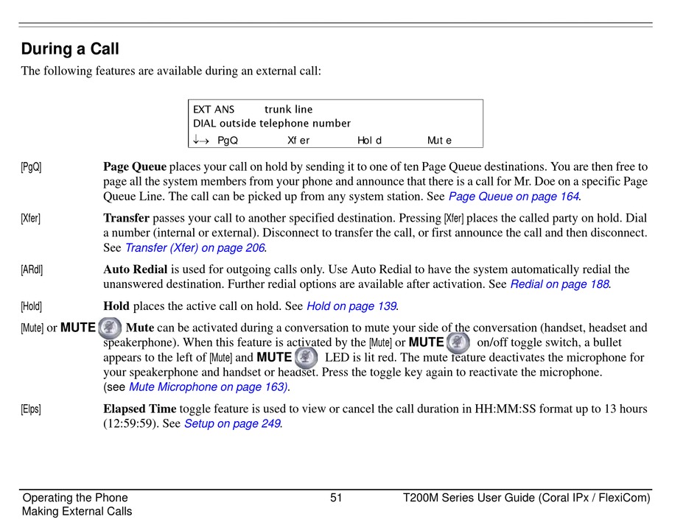Viewport: 700px width, 522px height.
Task: Click the bold 'Elapsed Time' term
Action: 140,409
